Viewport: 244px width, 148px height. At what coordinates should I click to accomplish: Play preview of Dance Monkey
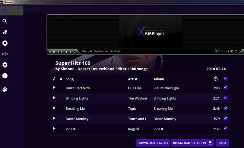[54, 118]
